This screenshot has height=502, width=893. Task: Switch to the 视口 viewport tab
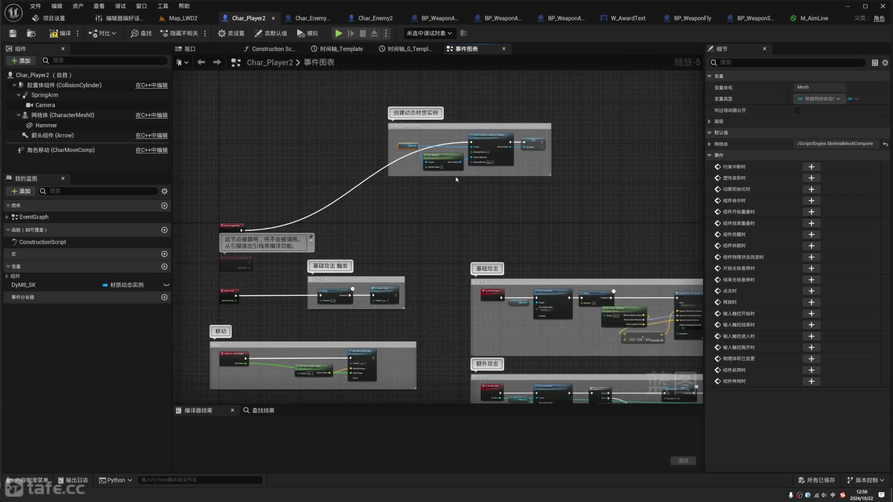click(185, 49)
